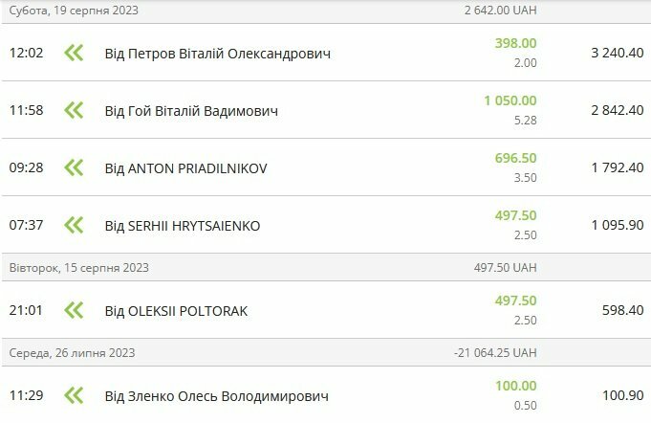This screenshot has width=651, height=423.
Task: Open transaction from Зленко Олесь Володимирович
Action: click(x=216, y=396)
